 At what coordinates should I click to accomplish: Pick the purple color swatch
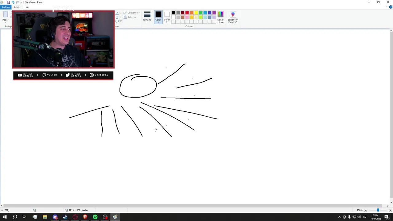(214, 13)
